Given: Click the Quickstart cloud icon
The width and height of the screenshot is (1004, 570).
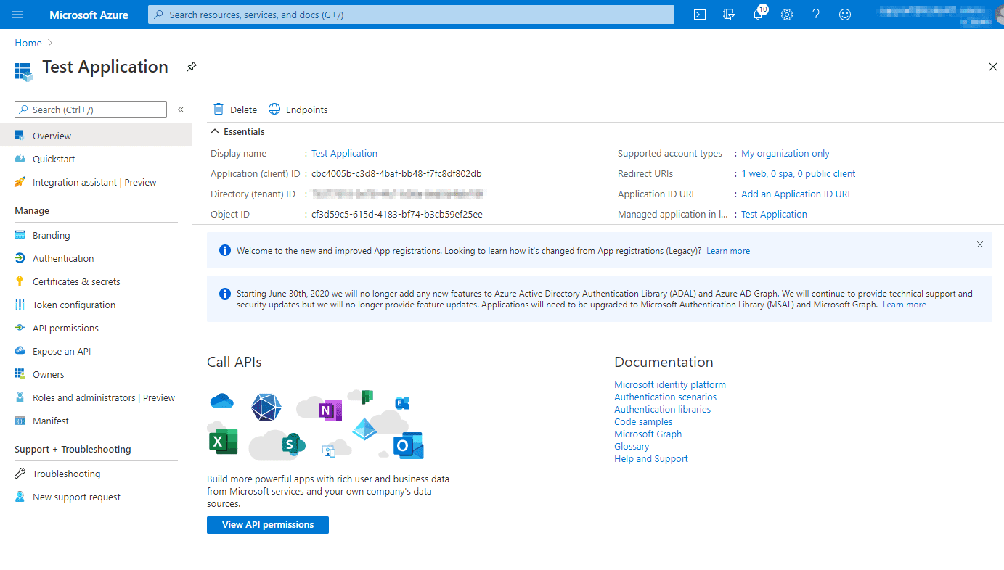Looking at the screenshot, I should (x=20, y=159).
